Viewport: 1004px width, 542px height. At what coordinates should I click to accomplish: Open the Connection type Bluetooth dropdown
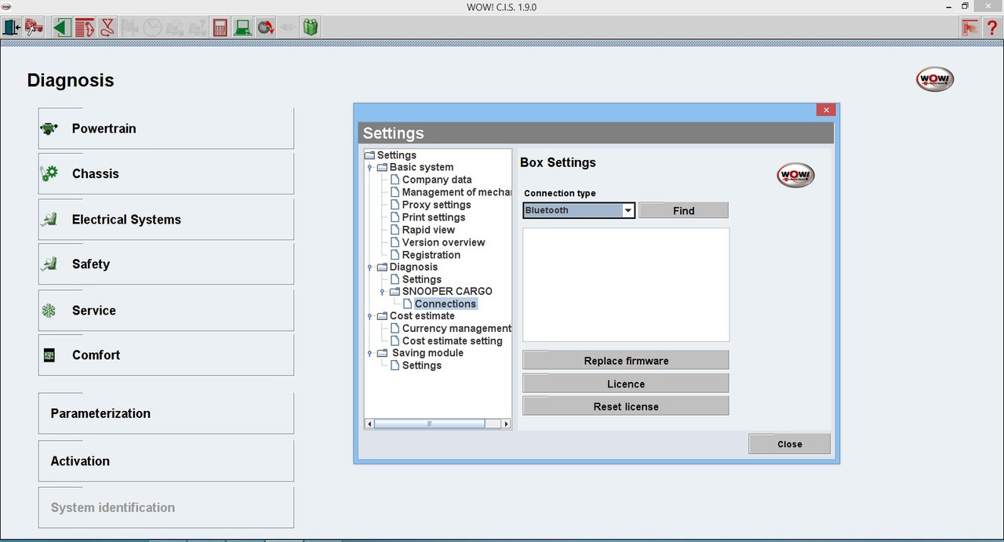point(579,210)
